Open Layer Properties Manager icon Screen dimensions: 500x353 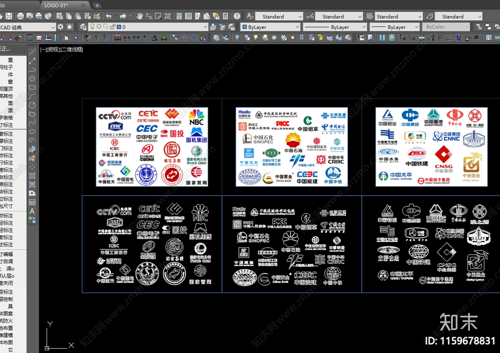[x=83, y=27]
